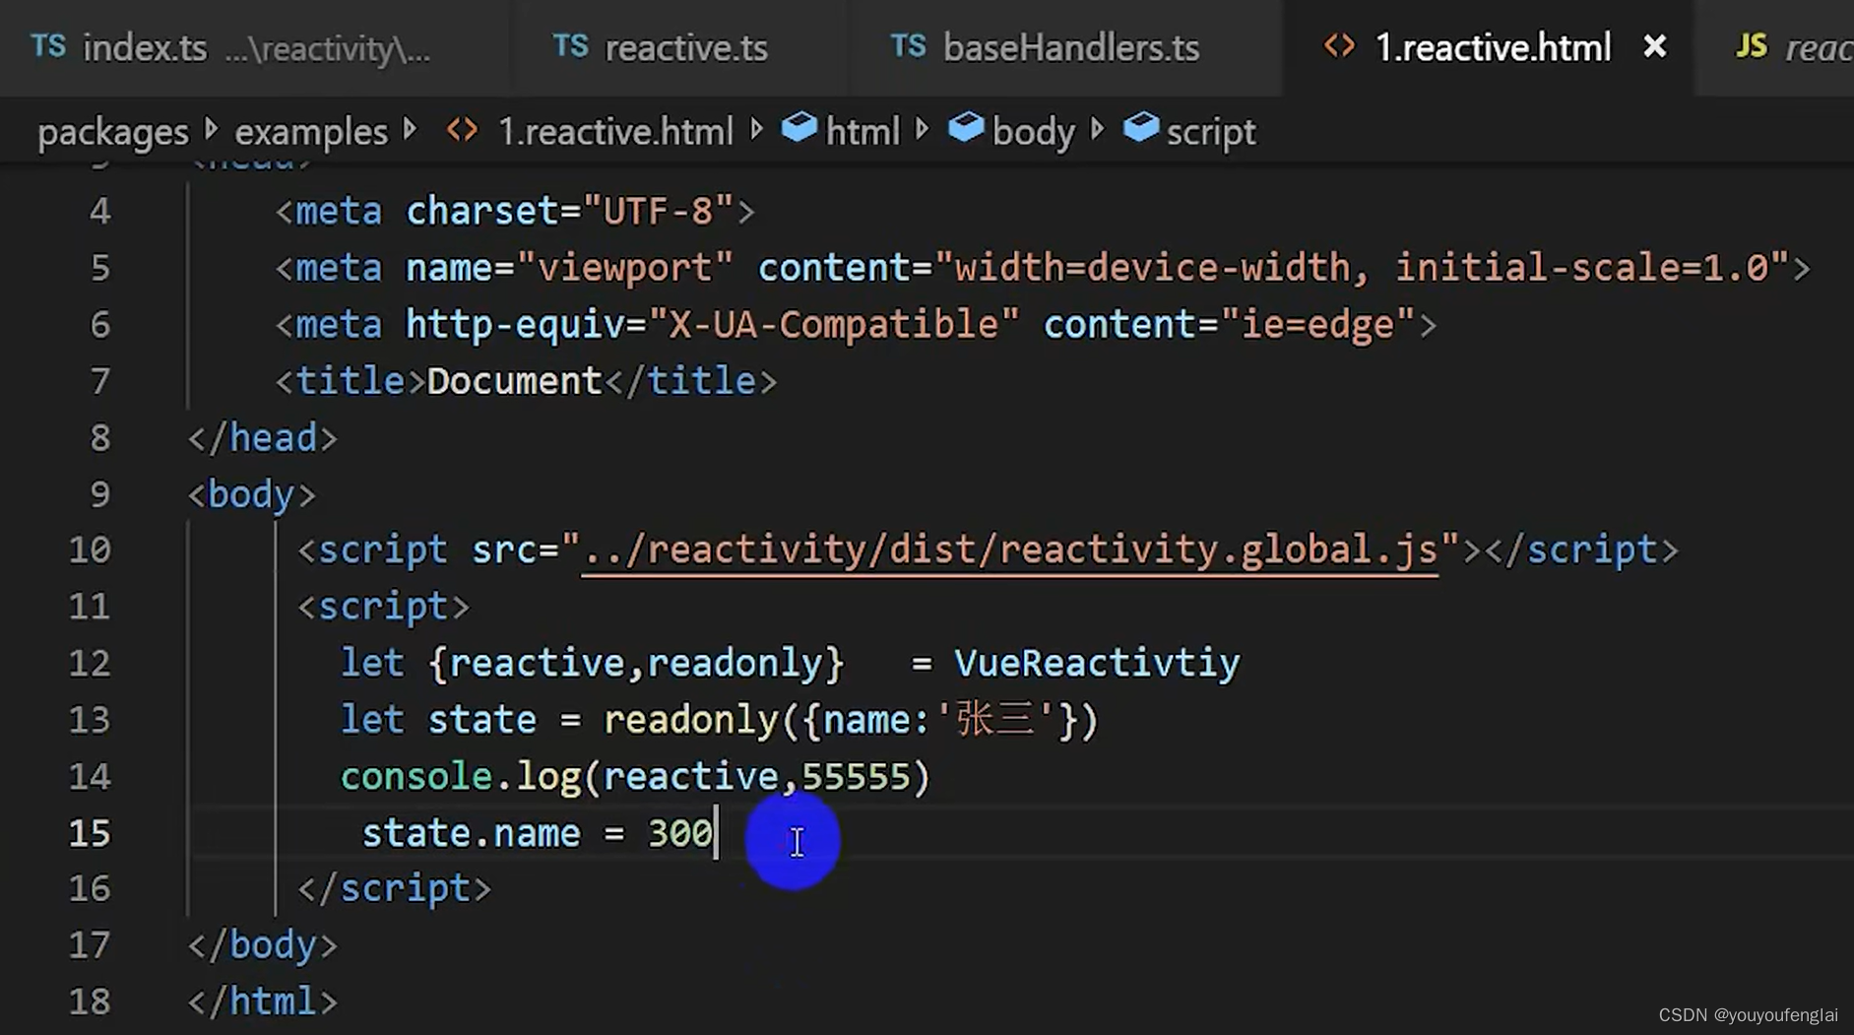Click value '300' on line 15
The image size is (1854, 1035).
(x=679, y=833)
